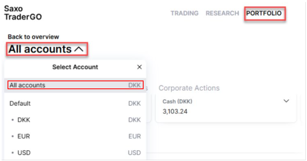
Task: Open the TRADING tab
Action: pos(184,13)
